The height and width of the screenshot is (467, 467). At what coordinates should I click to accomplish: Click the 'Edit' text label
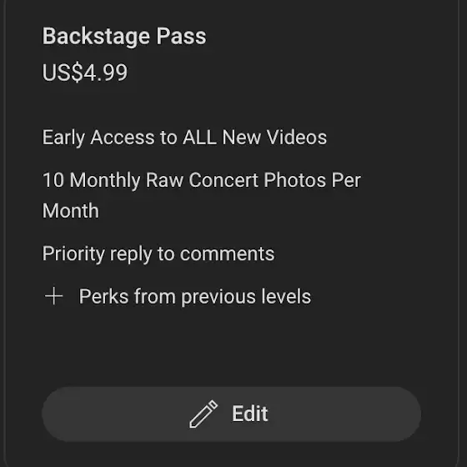250,414
